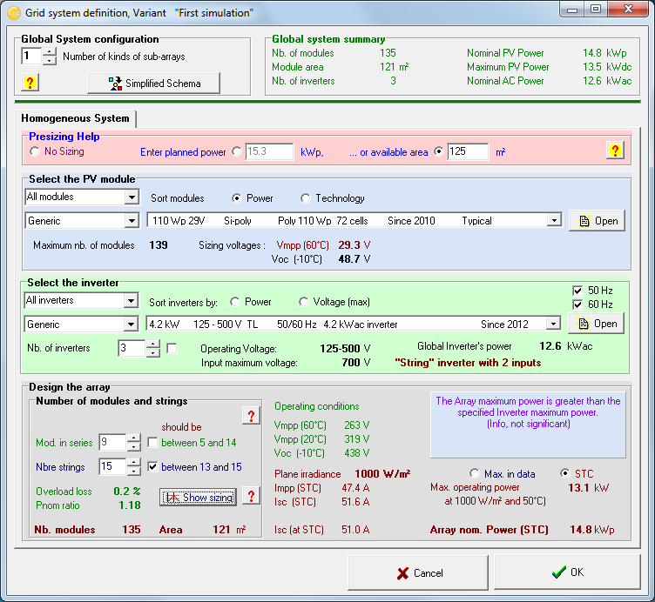Sort modules by Power
This screenshot has width=655, height=602.
point(237,198)
